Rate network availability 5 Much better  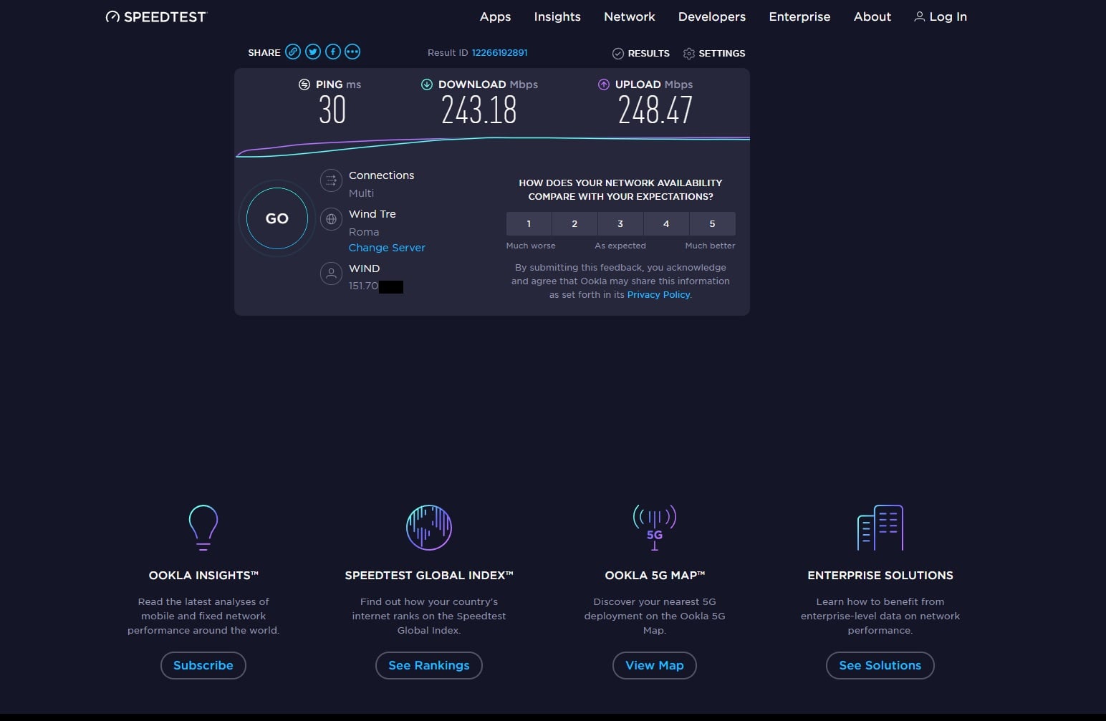tap(712, 224)
